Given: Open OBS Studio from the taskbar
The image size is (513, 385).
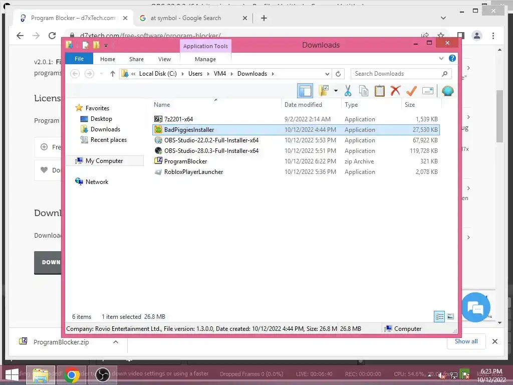Looking at the screenshot, I should click(102, 375).
